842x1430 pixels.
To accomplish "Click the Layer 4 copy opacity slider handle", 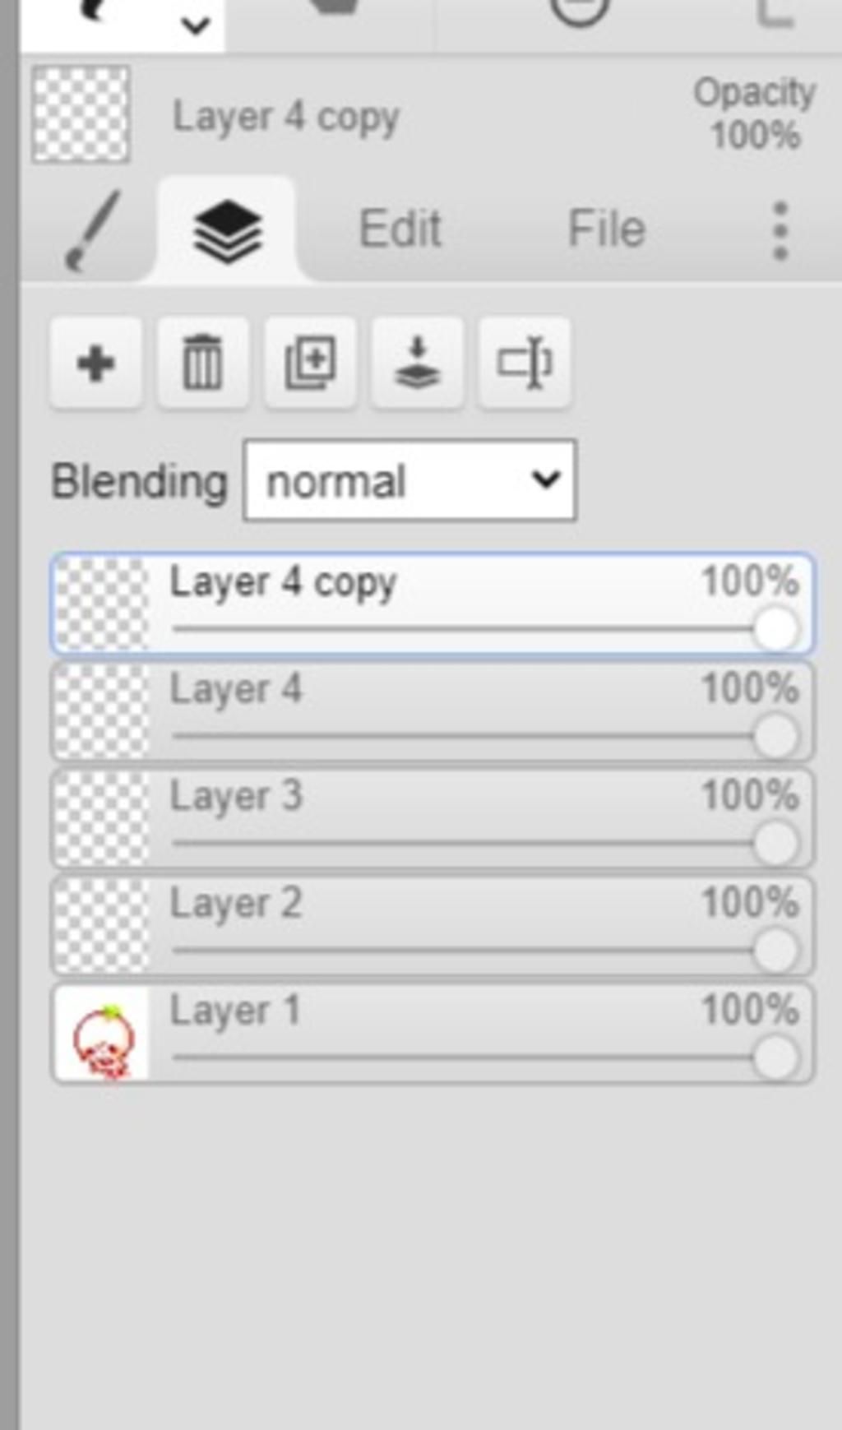I will click(775, 630).
